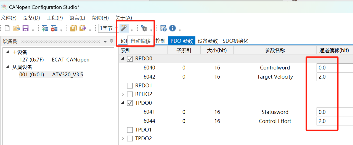Screen dimensions: 353x145
Task: Check the TPDO2 checkbox
Action: coord(130,138)
